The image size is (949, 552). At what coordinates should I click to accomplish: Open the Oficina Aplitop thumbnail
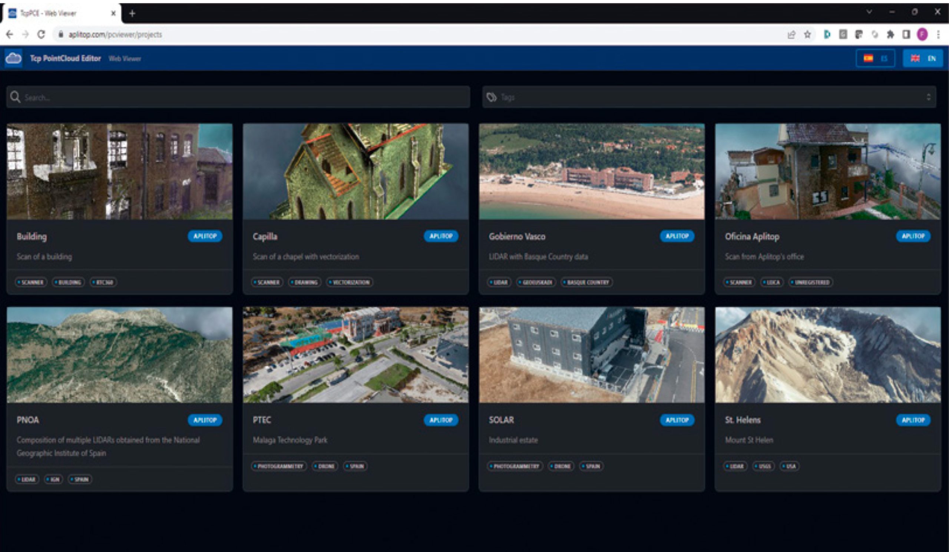(x=828, y=171)
